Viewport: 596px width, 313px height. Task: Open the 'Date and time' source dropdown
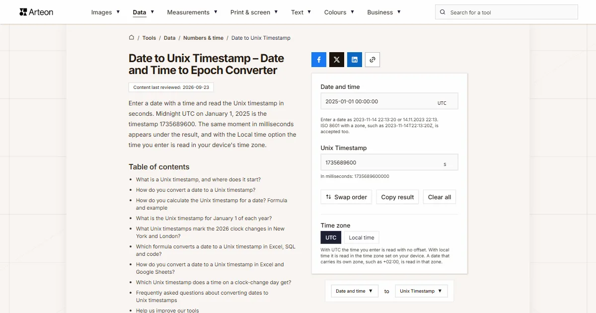click(355, 291)
